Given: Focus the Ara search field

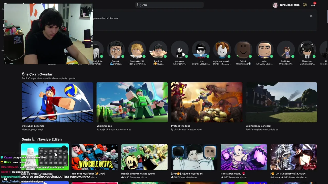Looking at the screenshot, I should (169, 5).
